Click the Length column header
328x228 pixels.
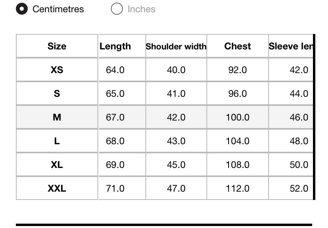point(115,46)
